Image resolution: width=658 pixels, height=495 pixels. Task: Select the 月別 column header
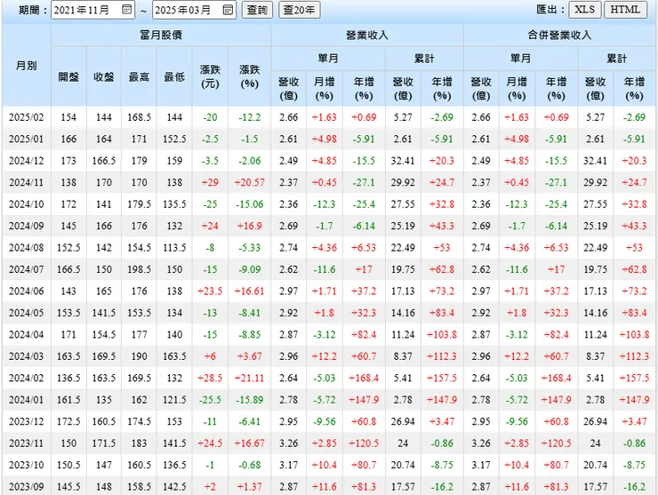[27, 66]
